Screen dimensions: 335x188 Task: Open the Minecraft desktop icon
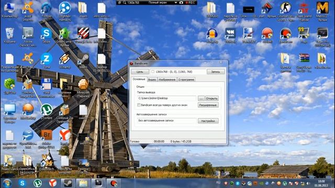tap(83, 88)
